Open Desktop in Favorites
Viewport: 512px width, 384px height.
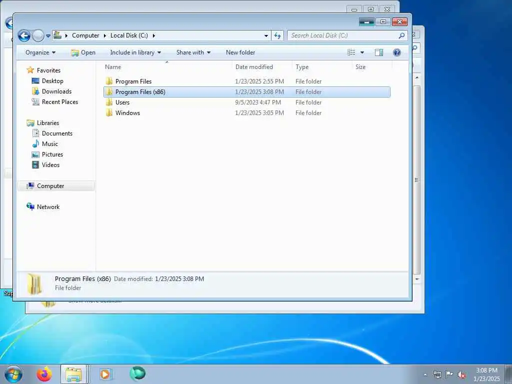(52, 81)
